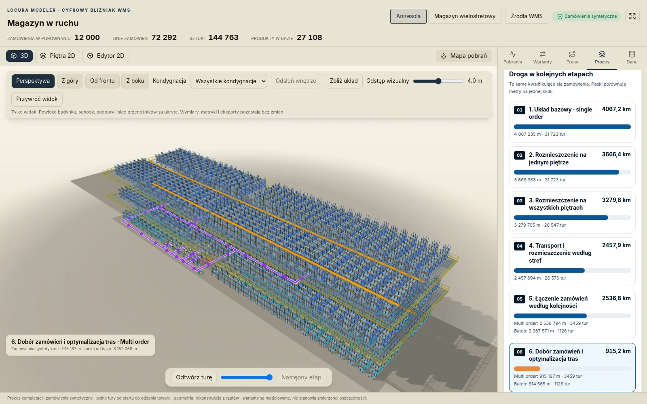Click the 06 step badge
This screenshot has width=647, height=404.
pyautogui.click(x=520, y=352)
